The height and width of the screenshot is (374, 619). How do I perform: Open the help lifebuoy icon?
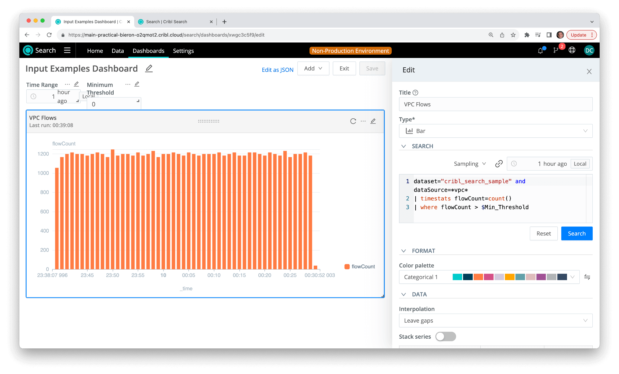pyautogui.click(x=572, y=50)
